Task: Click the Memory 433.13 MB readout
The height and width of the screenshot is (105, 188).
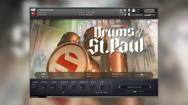Action: tap(86, 15)
